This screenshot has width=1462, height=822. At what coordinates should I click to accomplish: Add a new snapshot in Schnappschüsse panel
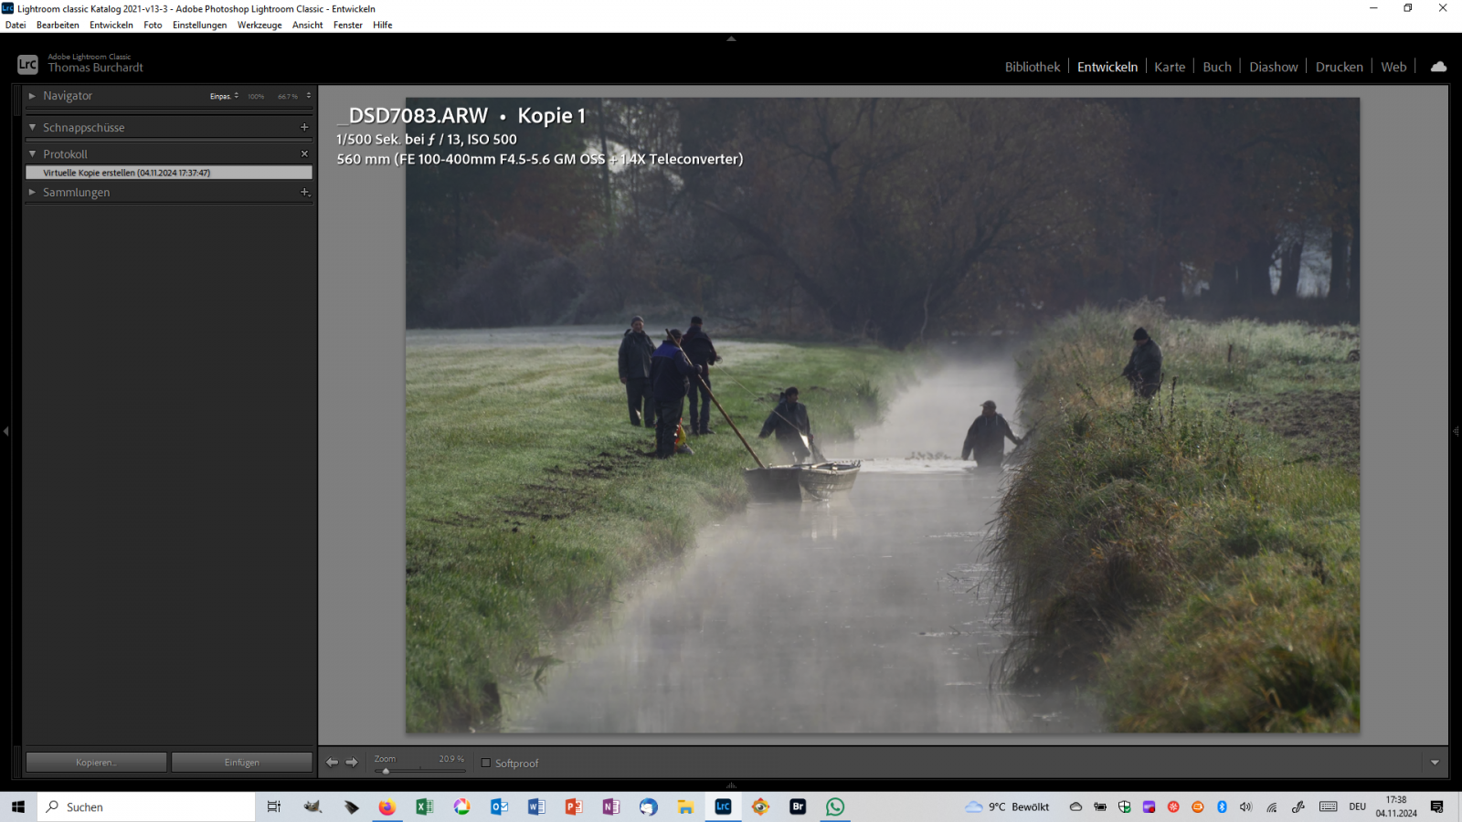pos(304,127)
